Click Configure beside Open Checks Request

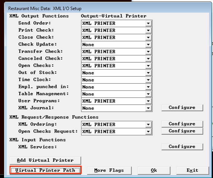pos(182,131)
